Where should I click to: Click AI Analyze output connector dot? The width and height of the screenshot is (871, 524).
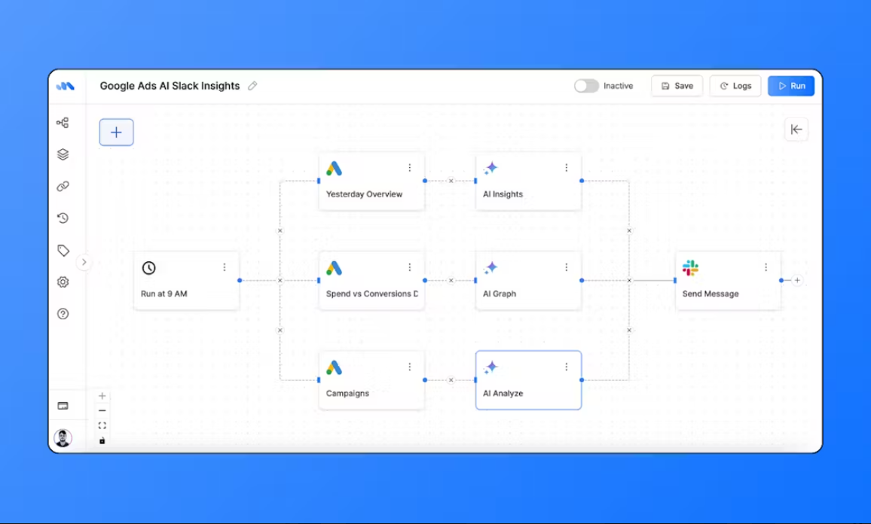pyautogui.click(x=582, y=380)
